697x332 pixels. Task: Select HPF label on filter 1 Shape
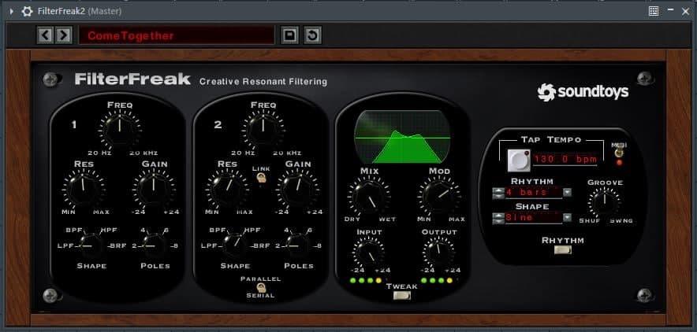click(x=109, y=230)
